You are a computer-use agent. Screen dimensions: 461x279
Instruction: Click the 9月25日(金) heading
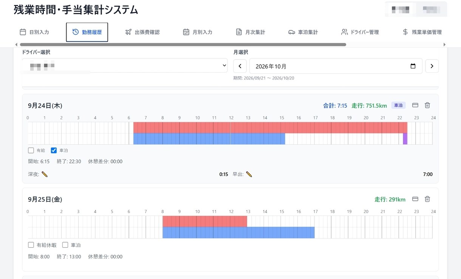coord(45,199)
